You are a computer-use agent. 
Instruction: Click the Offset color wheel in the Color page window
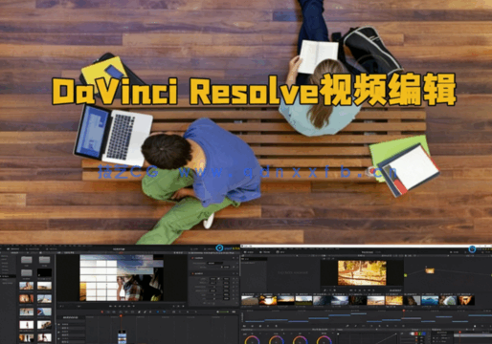324,339
